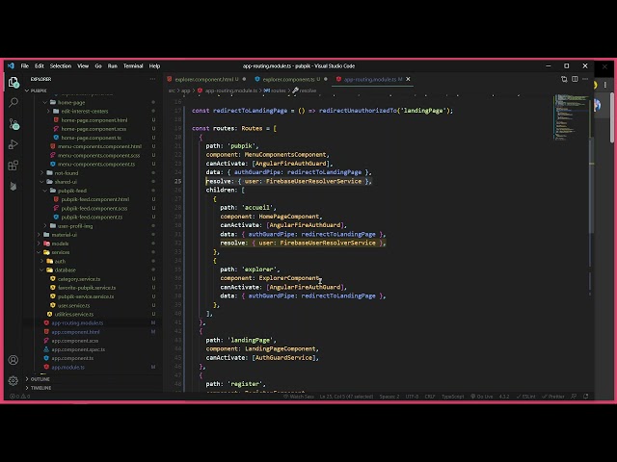Open the Go menu
This screenshot has height=462, width=617.
pos(98,66)
